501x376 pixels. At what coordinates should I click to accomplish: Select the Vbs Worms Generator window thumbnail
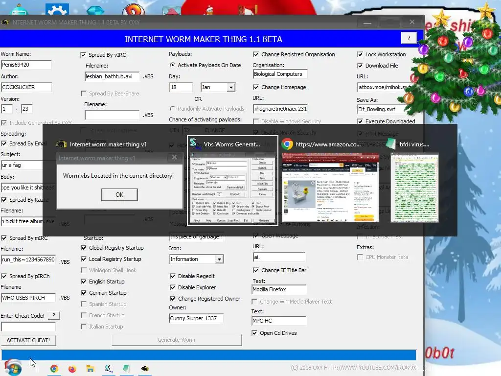(232, 188)
